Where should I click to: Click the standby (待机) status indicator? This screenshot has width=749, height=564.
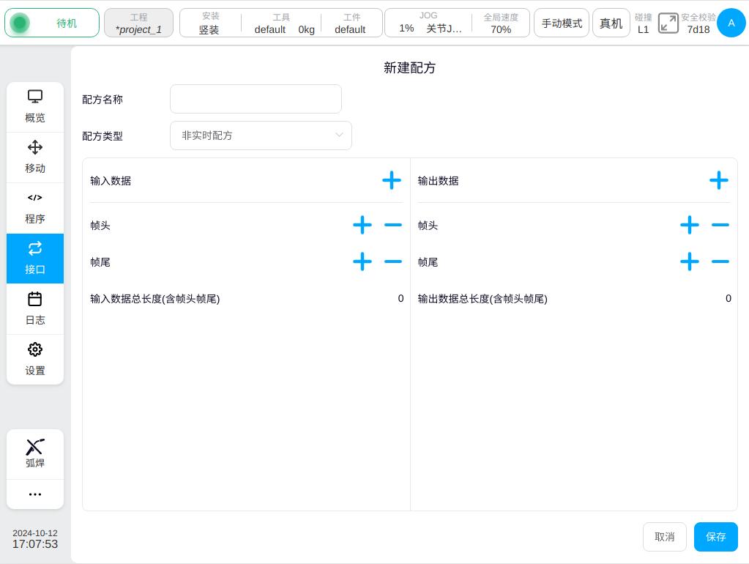tap(52, 23)
